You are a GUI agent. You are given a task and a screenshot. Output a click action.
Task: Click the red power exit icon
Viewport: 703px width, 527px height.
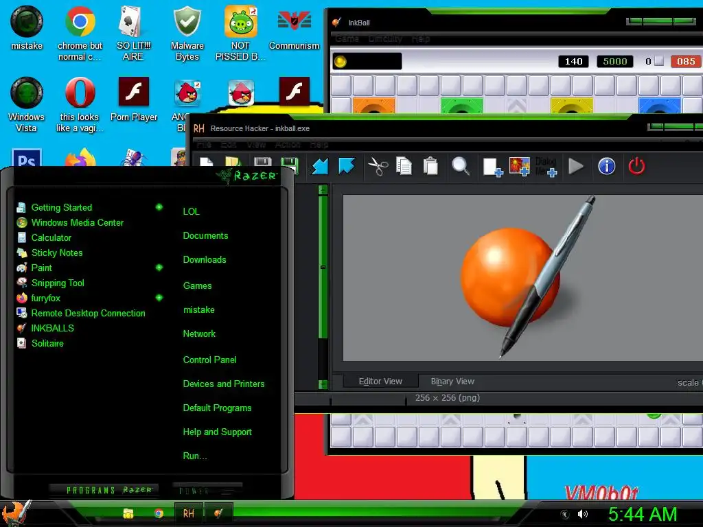[x=636, y=166]
